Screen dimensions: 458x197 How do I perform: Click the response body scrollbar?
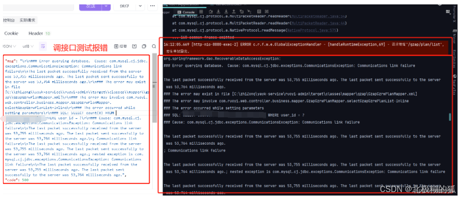click(x=155, y=88)
